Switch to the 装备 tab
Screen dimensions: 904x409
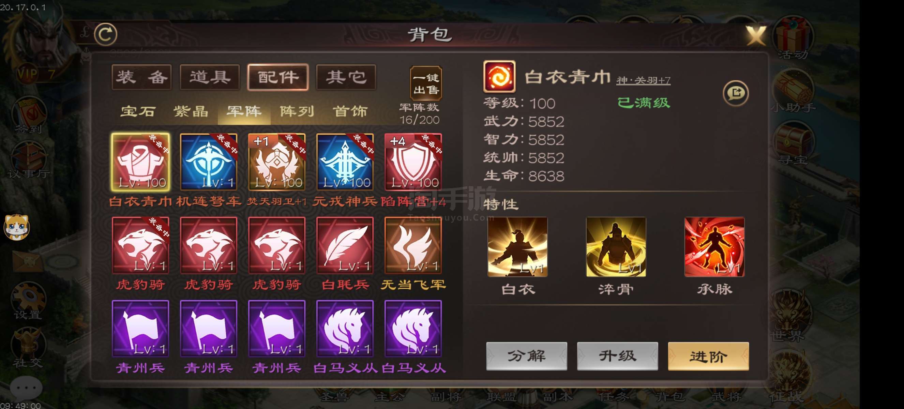(141, 77)
